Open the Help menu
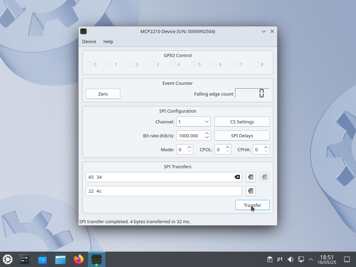This screenshot has width=356, height=267. pyautogui.click(x=108, y=41)
